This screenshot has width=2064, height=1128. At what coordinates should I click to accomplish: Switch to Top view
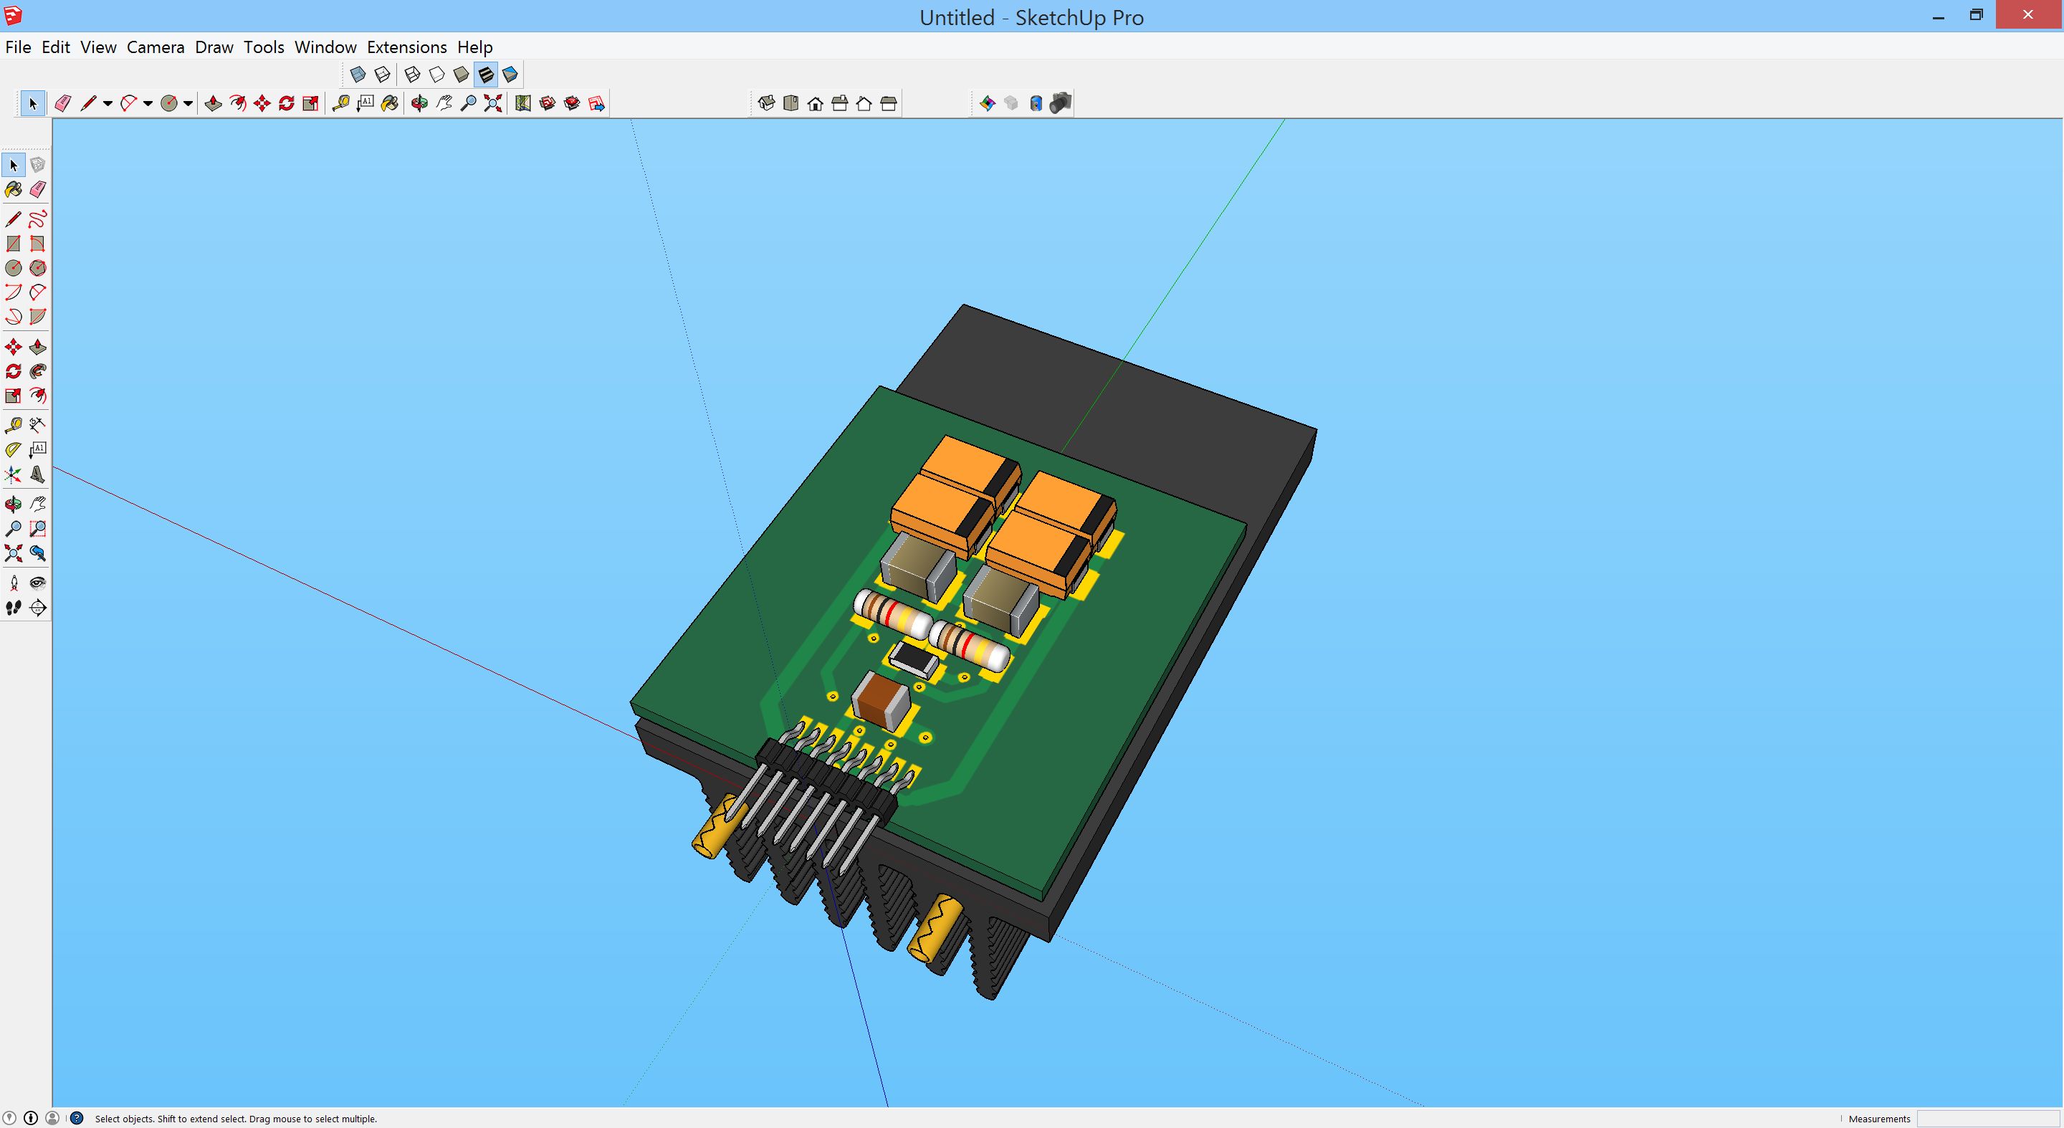point(790,103)
